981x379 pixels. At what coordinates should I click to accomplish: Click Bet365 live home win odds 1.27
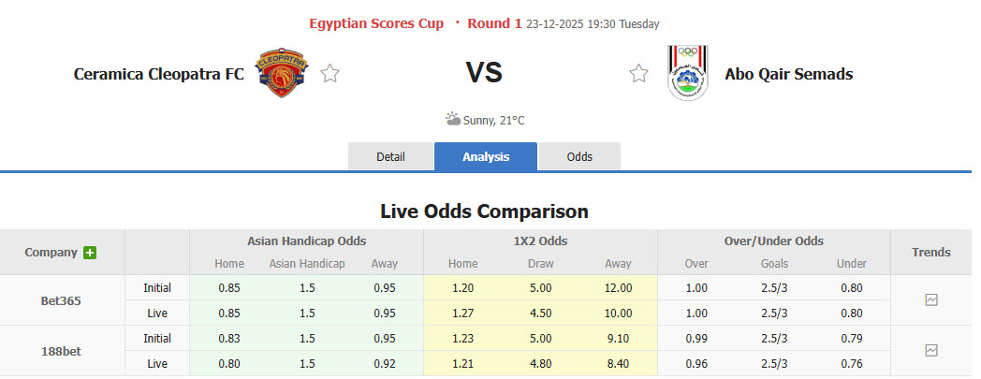462,313
